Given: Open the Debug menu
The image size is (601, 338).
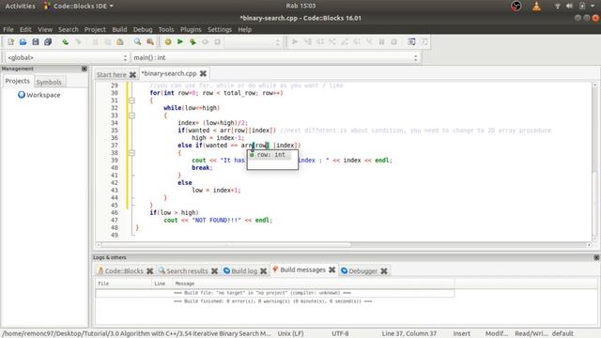Looking at the screenshot, I should [x=143, y=29].
